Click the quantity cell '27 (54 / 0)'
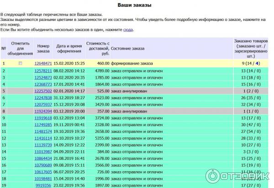 click(251, 132)
